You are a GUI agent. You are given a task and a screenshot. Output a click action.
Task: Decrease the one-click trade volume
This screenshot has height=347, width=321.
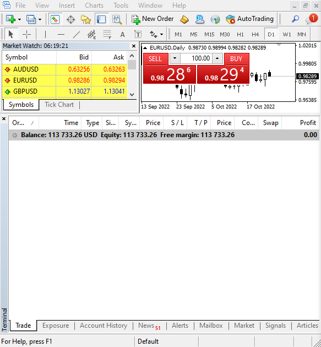pyautogui.click(x=175, y=58)
